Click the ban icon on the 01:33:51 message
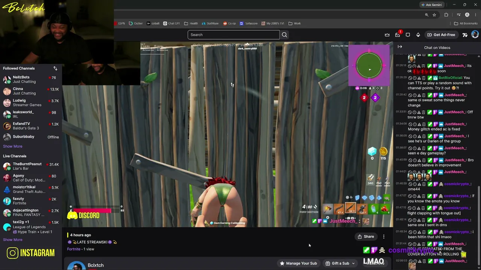481x270 pixels. point(410,112)
